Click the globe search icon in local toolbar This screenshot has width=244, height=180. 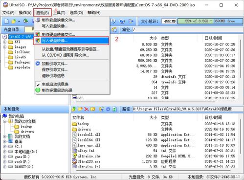102,109
